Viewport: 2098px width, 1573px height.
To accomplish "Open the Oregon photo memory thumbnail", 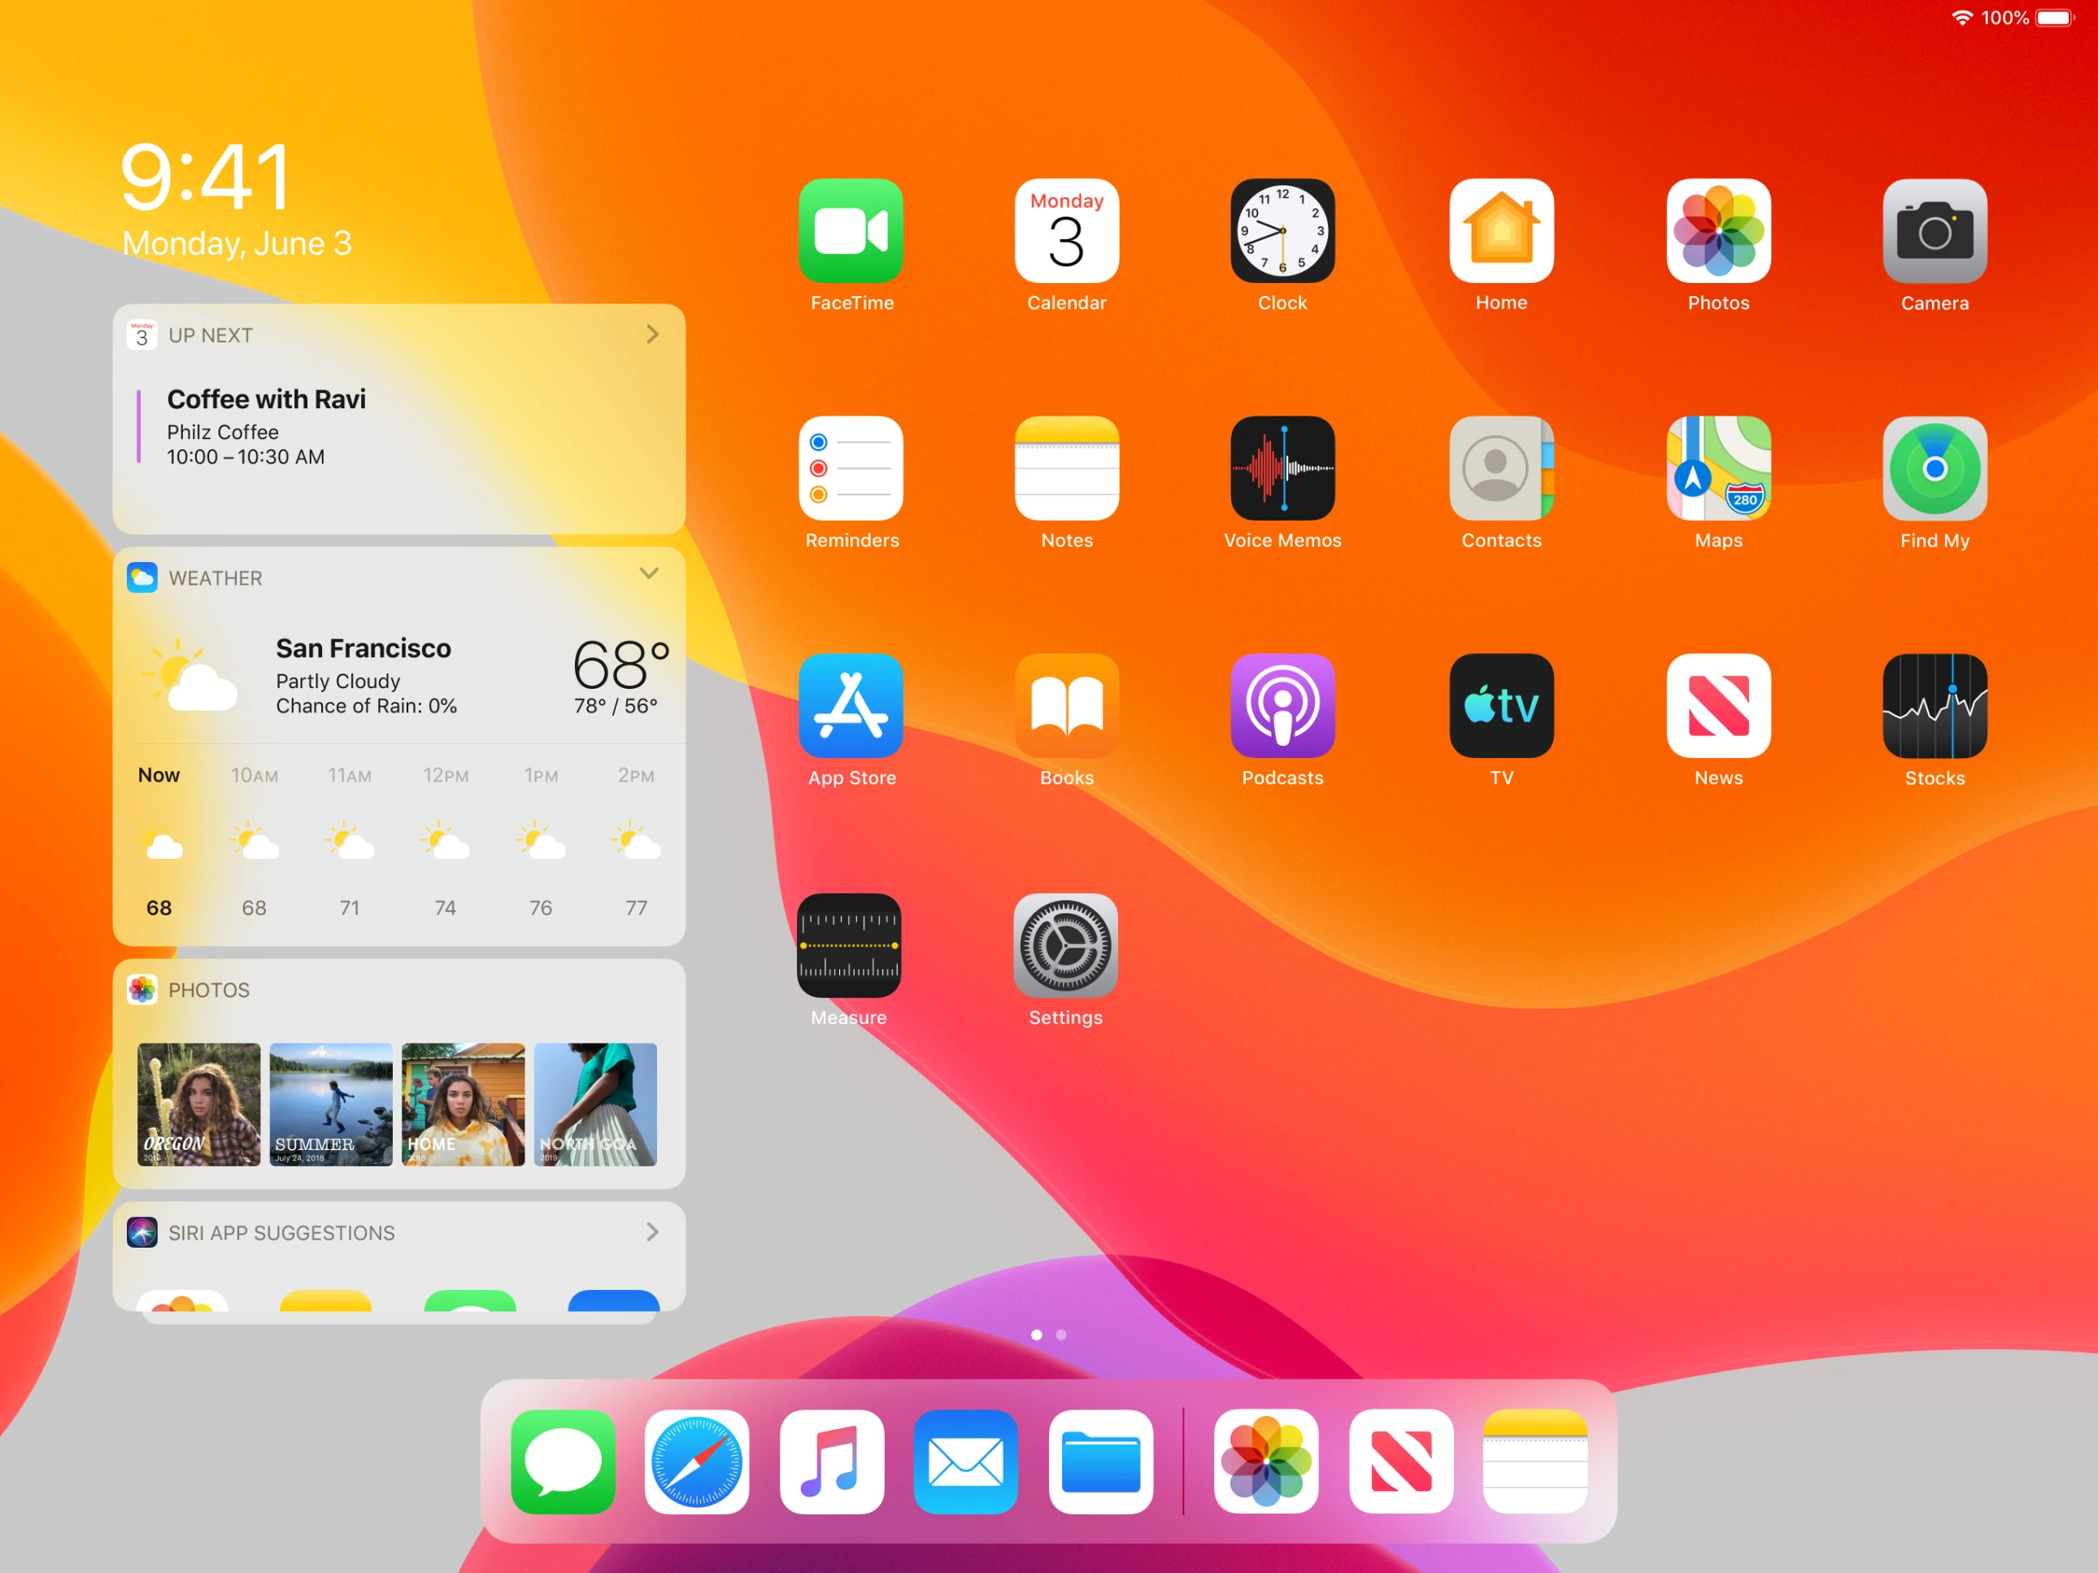I will 198,1105.
